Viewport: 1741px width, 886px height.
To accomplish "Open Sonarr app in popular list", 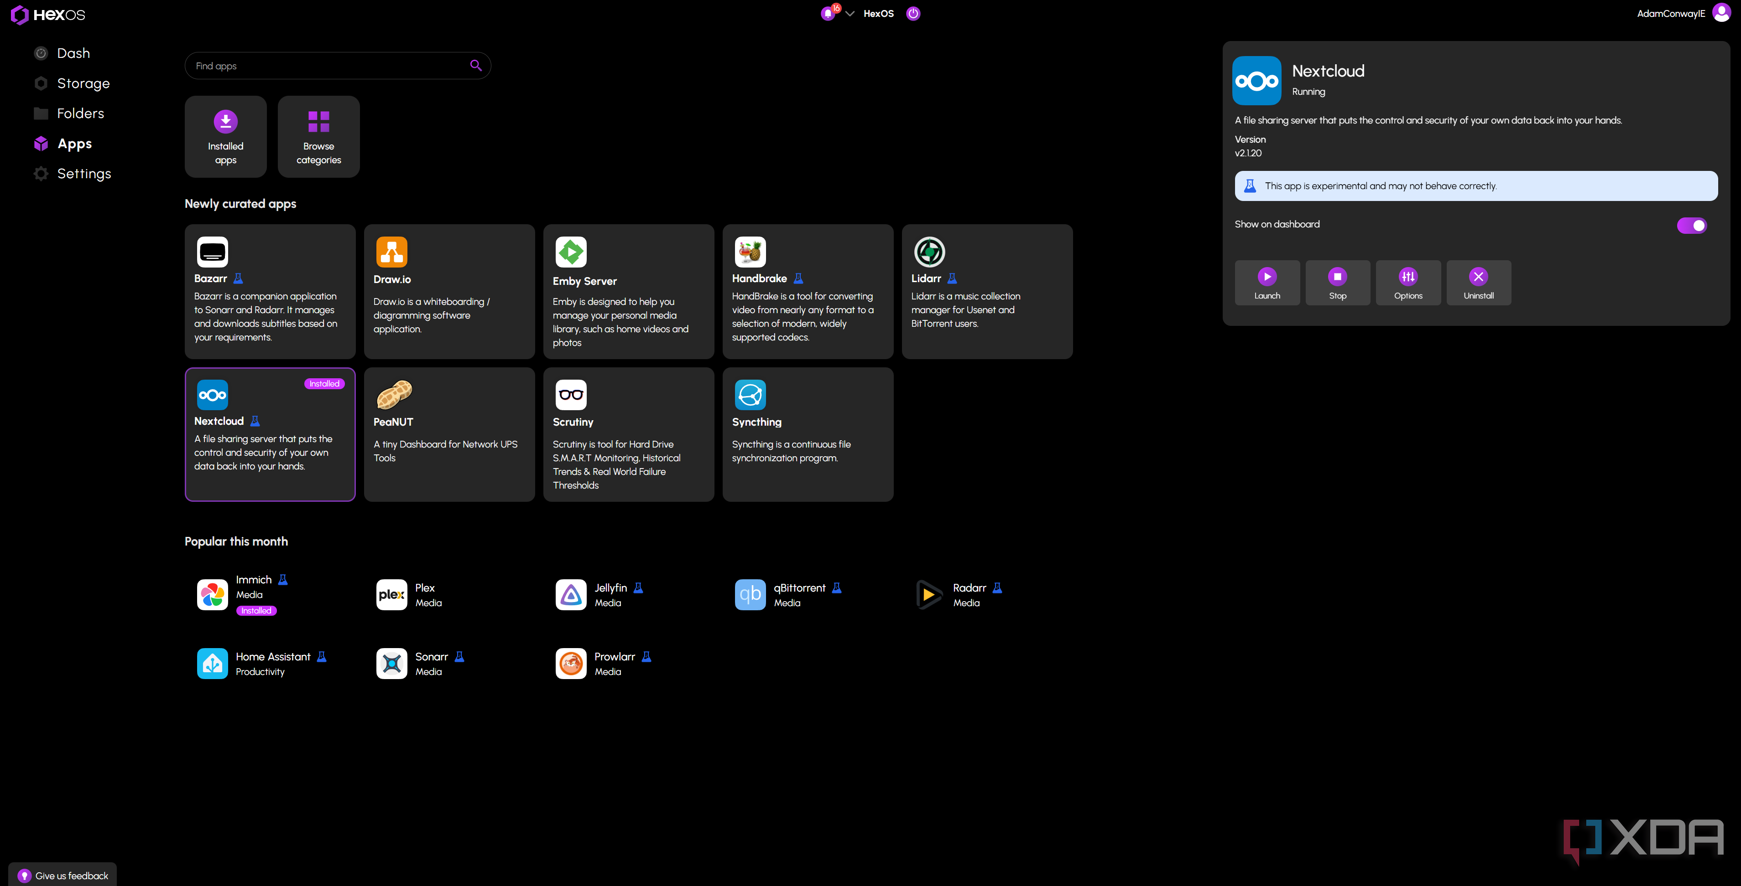I will pyautogui.click(x=420, y=663).
